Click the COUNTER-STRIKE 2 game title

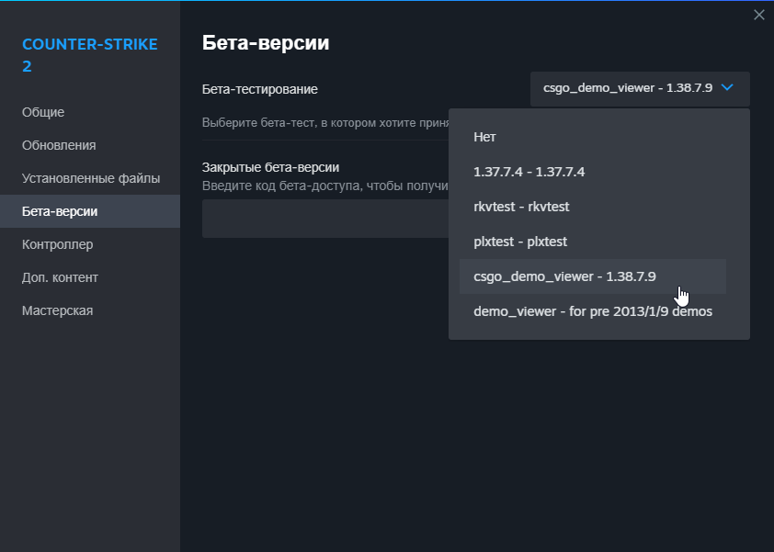tap(90, 55)
